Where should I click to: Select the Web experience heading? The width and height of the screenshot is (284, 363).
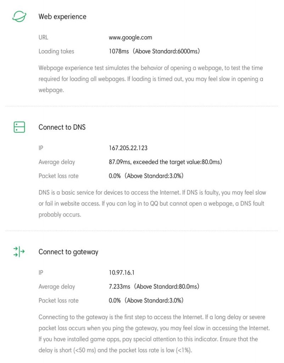(x=62, y=17)
